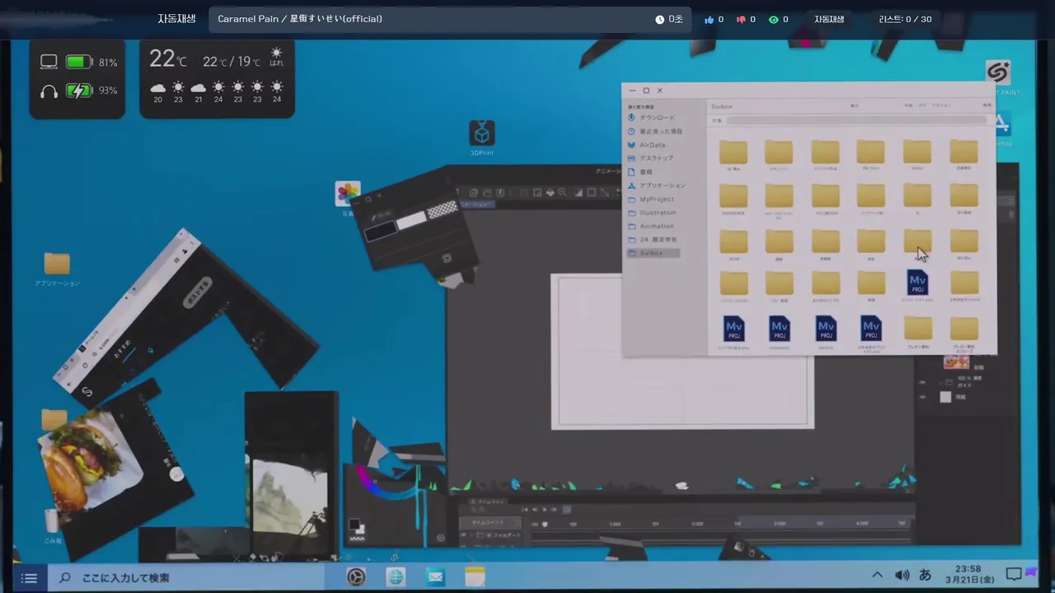Screen dimensions: 1055x593
Task: Click the green eye views icon
Action: [773, 19]
